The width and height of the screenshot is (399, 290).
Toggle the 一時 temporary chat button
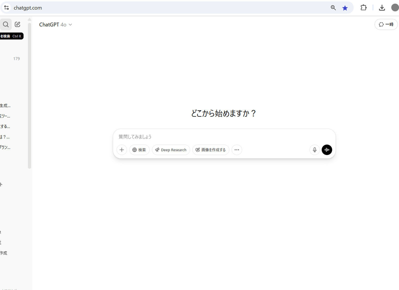386,24
